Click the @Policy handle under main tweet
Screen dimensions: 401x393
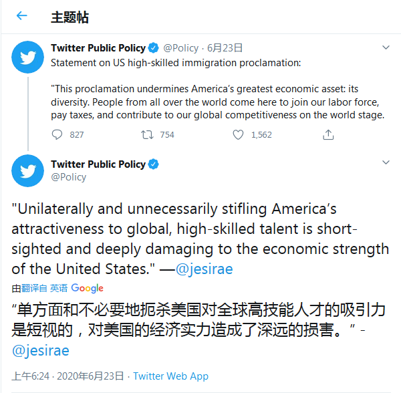pos(69,176)
